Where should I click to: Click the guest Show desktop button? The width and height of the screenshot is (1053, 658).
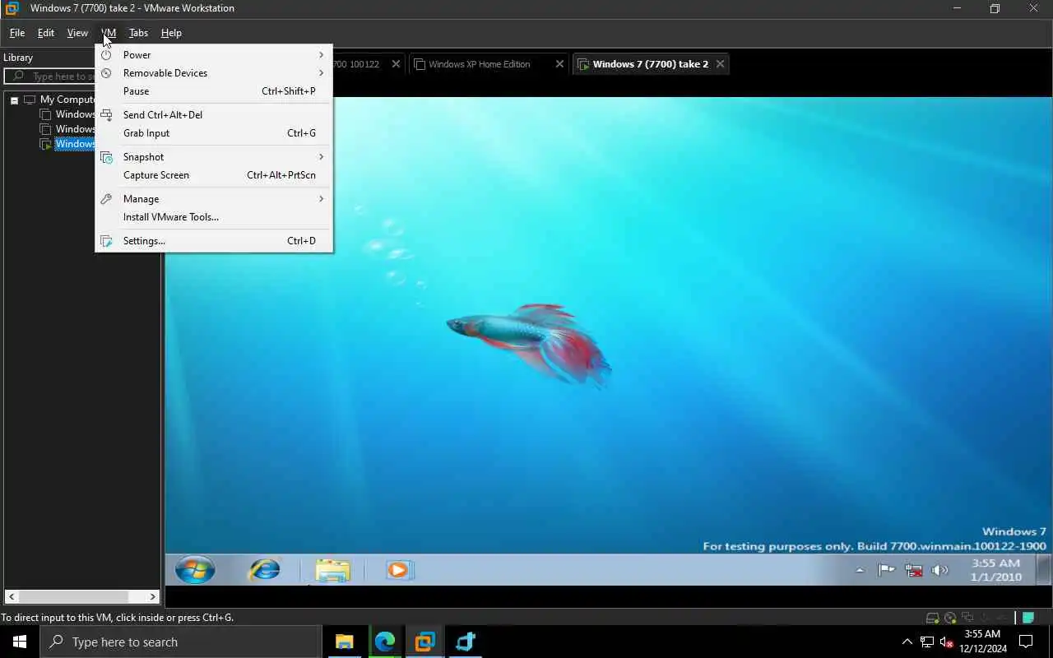tap(1042, 569)
